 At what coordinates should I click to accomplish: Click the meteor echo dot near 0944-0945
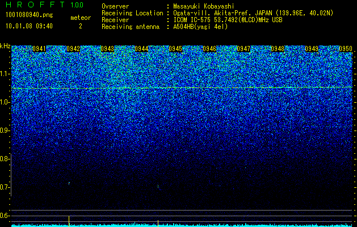coord(158,187)
